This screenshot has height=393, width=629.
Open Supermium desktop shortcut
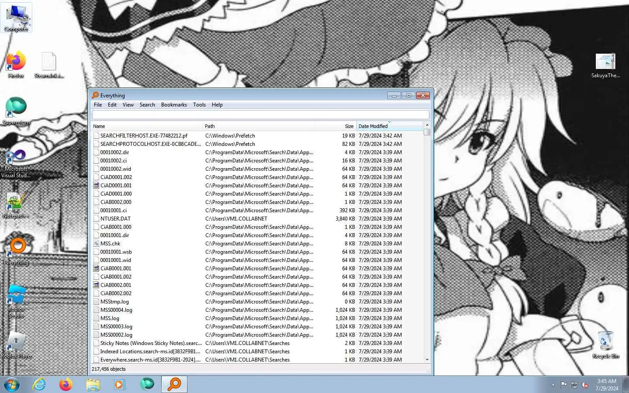[16, 111]
